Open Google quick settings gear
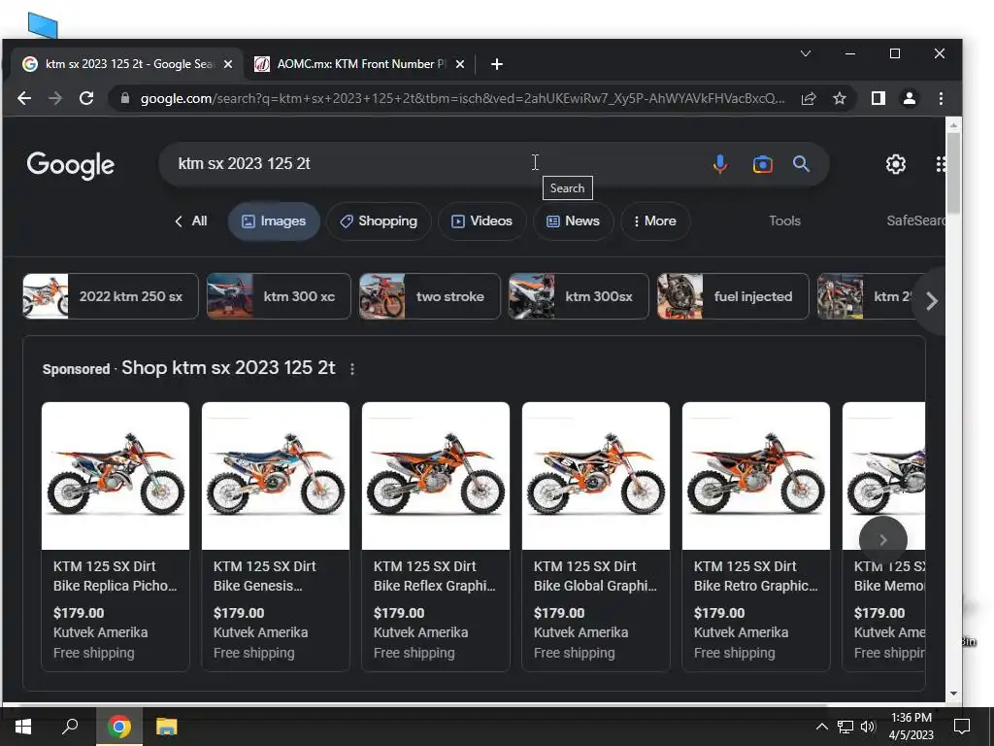994x746 pixels. [x=895, y=164]
